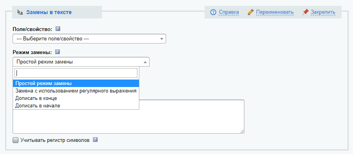Click inside the large replacement text area

tap(192, 116)
